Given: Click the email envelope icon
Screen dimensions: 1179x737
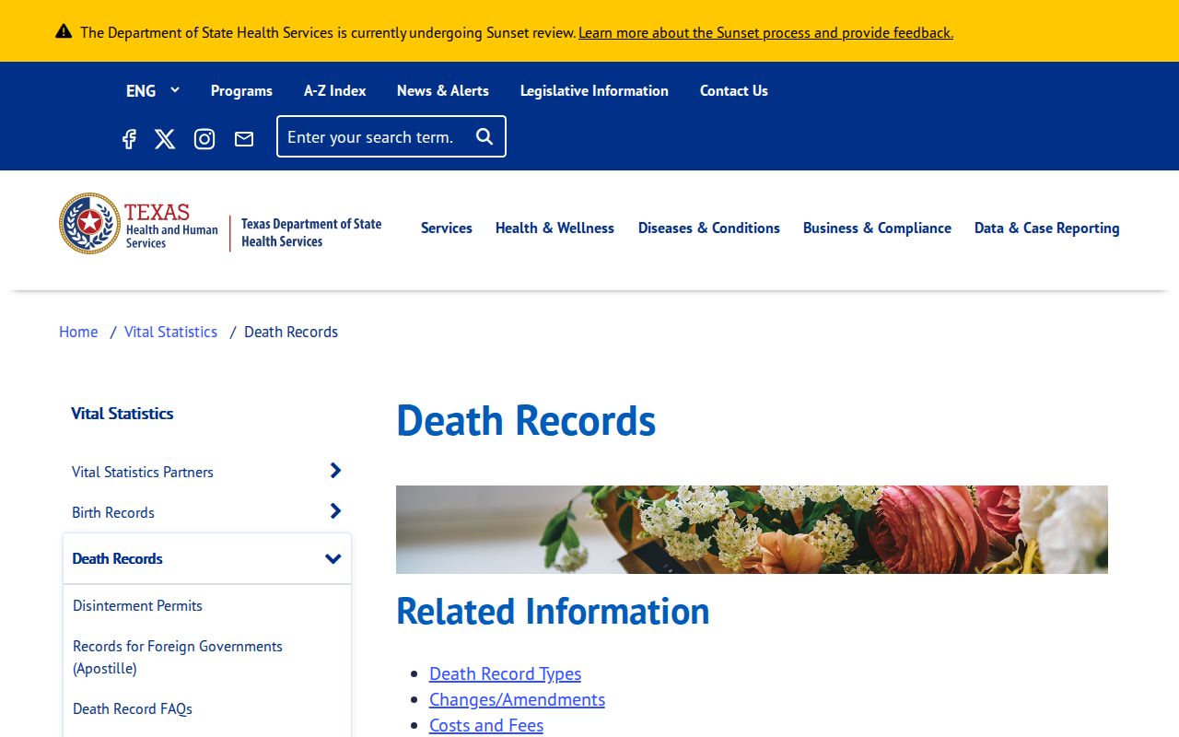Looking at the screenshot, I should [x=244, y=139].
